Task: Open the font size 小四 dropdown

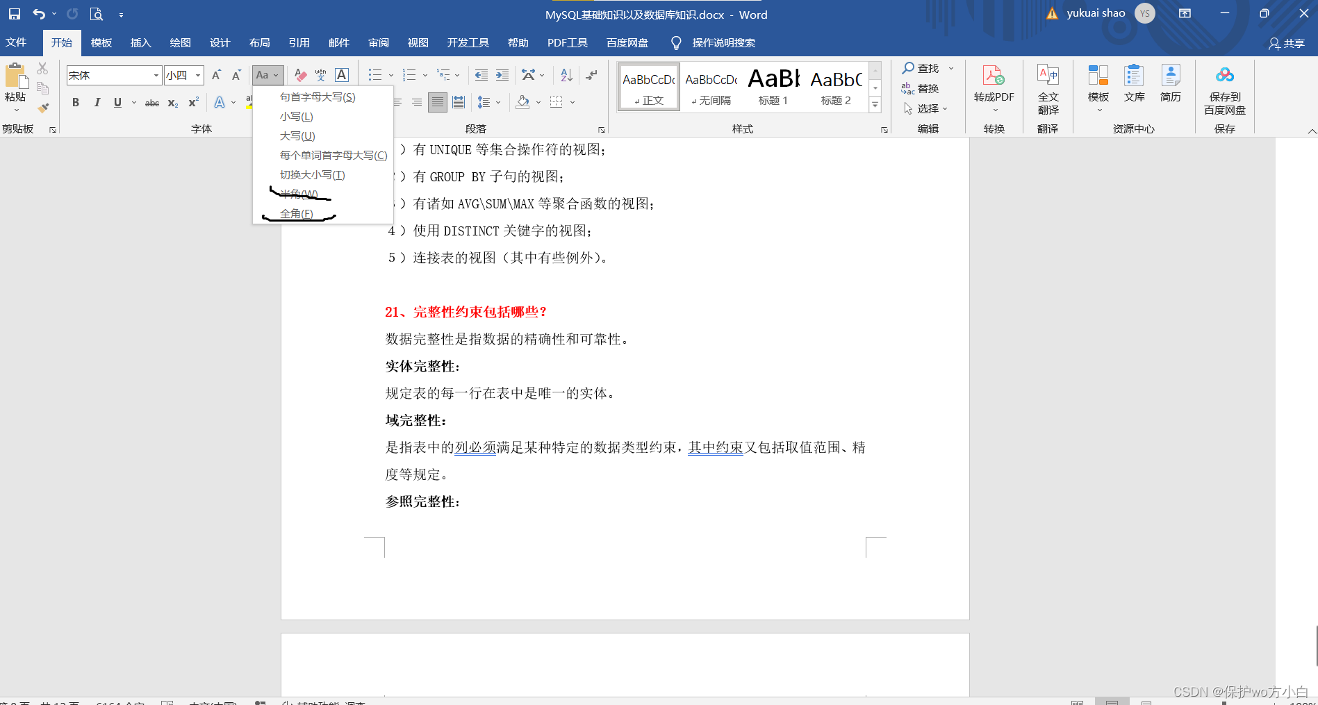Action: coord(198,75)
